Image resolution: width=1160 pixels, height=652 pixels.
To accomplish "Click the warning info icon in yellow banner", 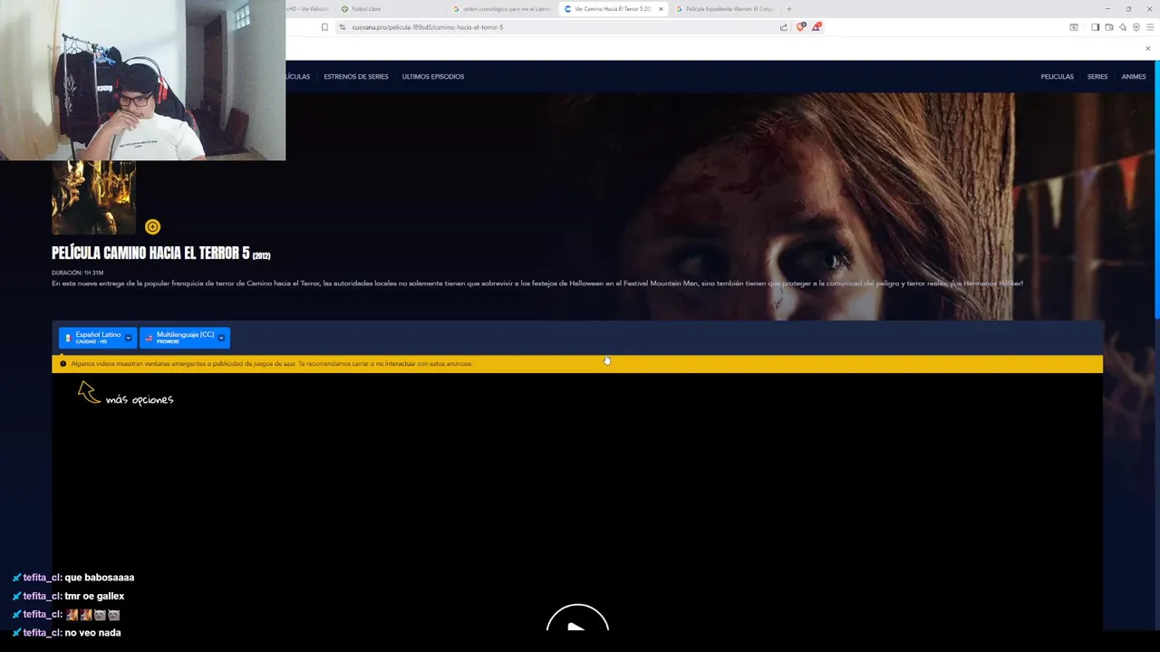I will 63,364.
